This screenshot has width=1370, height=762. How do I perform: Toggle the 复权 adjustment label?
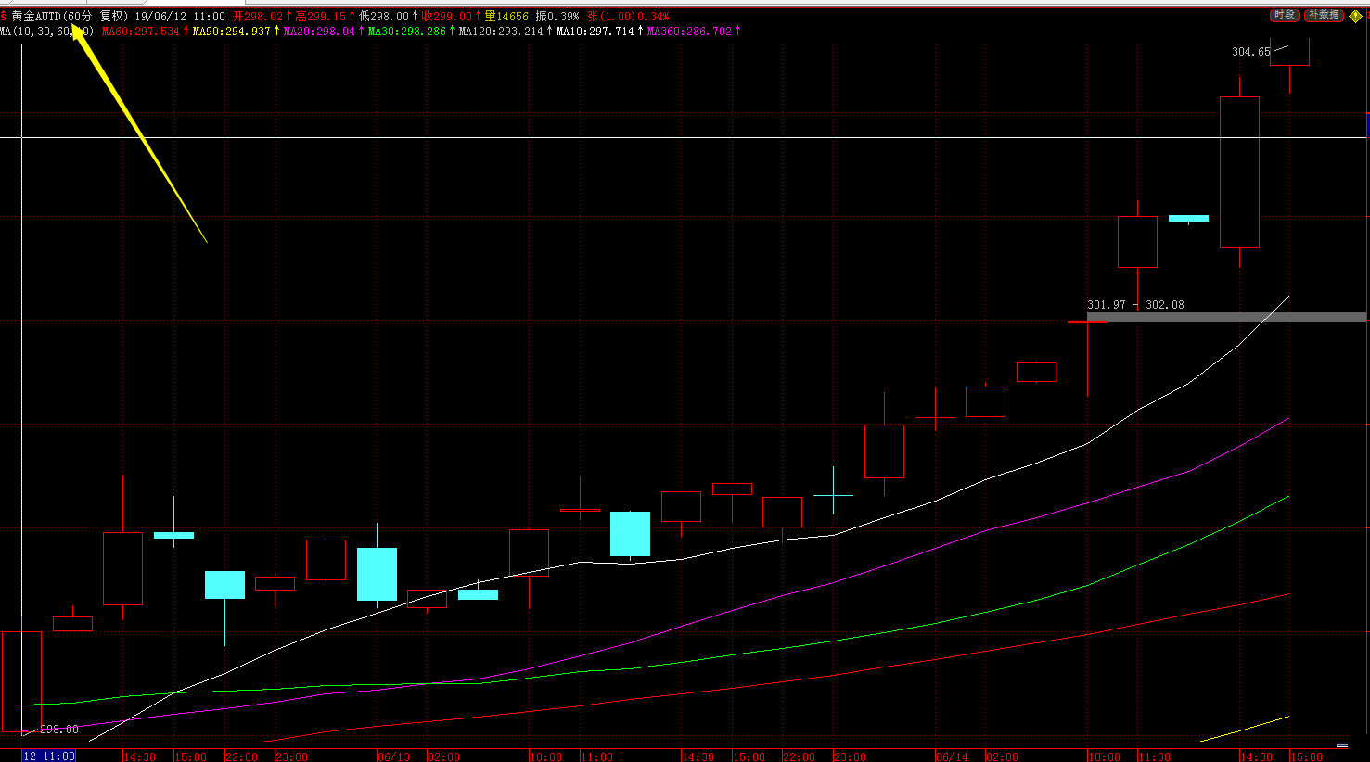[113, 17]
